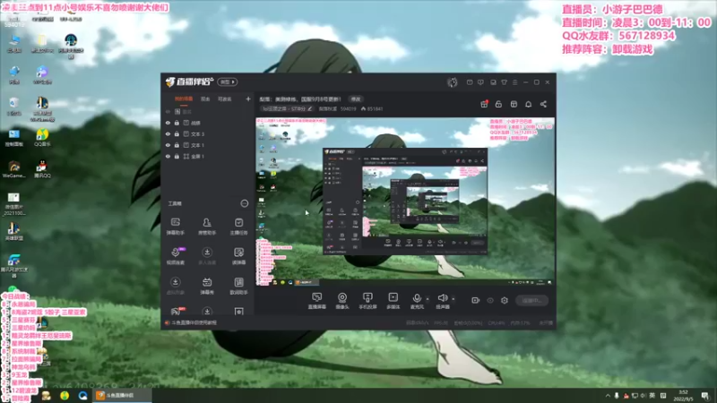Toggle visibility of the 战绩 layer
The width and height of the screenshot is (717, 403).
click(x=168, y=123)
